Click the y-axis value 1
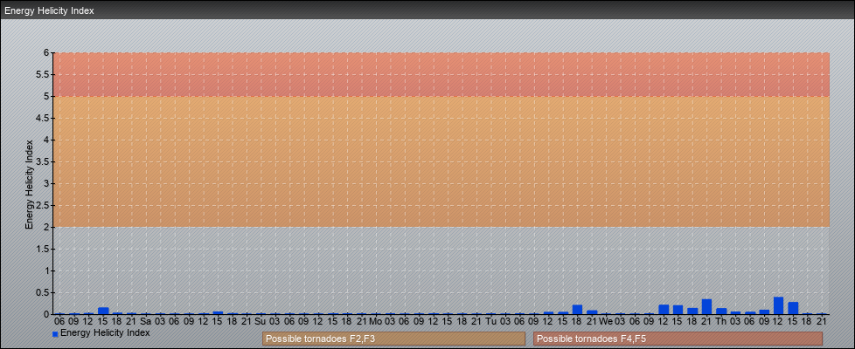Image resolution: width=855 pixels, height=349 pixels. click(x=47, y=270)
